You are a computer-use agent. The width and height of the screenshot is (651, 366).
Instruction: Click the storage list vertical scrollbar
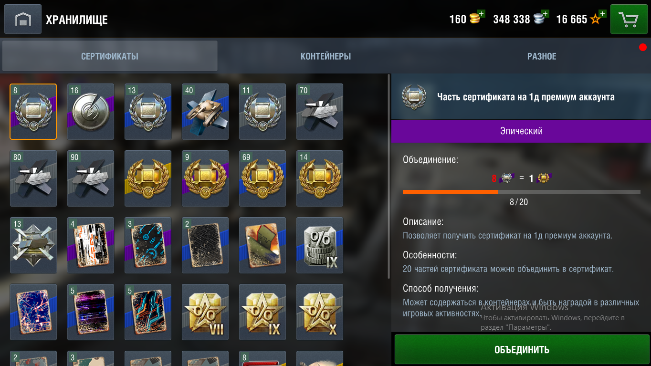[x=389, y=177]
